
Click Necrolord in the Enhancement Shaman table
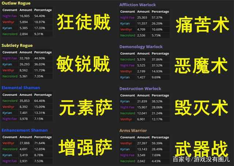(10, 149)
